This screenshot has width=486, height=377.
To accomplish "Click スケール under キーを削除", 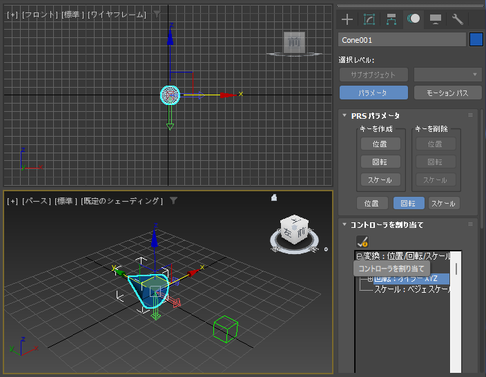I will (436, 180).
